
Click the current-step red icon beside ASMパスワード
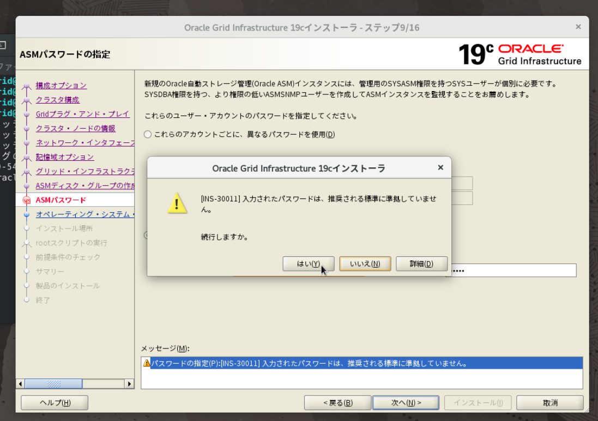[27, 200]
